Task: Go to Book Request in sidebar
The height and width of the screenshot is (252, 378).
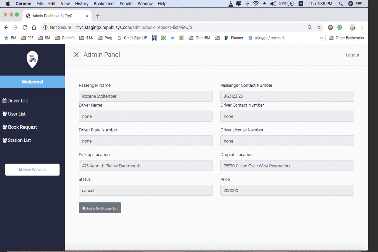Action: (20, 127)
